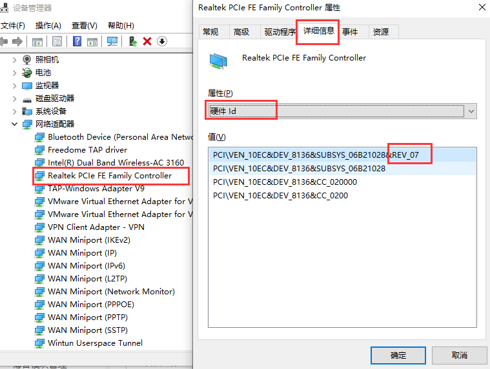Select WAN Miniport (L2TP)

click(88, 279)
